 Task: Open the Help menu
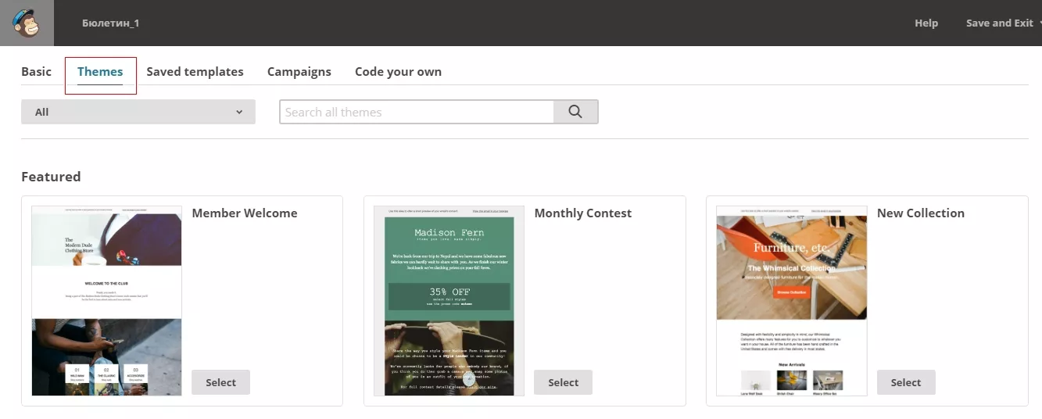pyautogui.click(x=926, y=23)
